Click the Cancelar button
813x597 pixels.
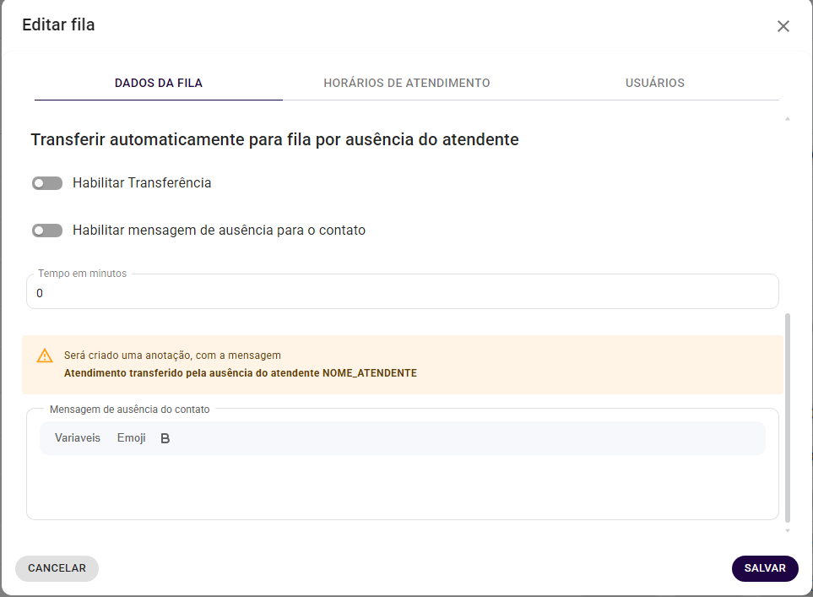(x=57, y=568)
